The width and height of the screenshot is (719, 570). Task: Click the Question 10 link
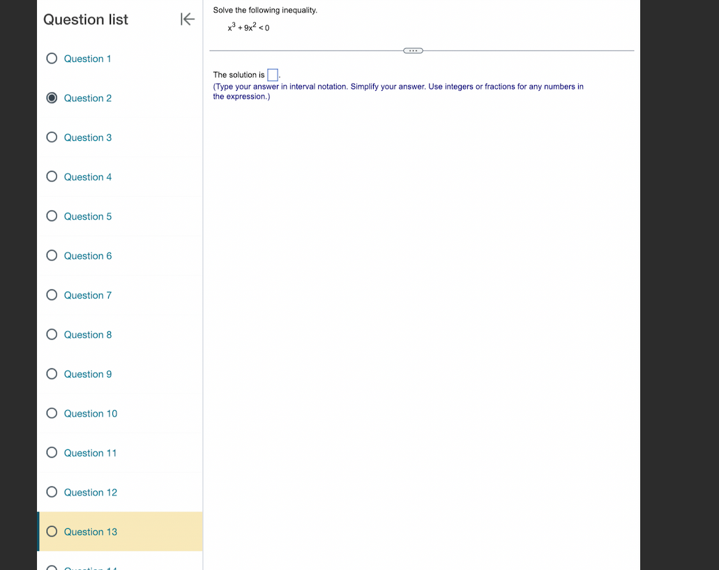pyautogui.click(x=91, y=414)
